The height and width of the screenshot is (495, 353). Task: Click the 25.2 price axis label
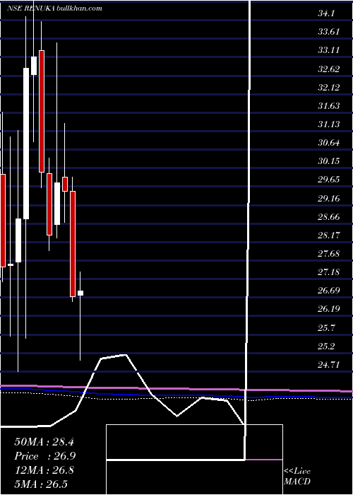click(326, 346)
